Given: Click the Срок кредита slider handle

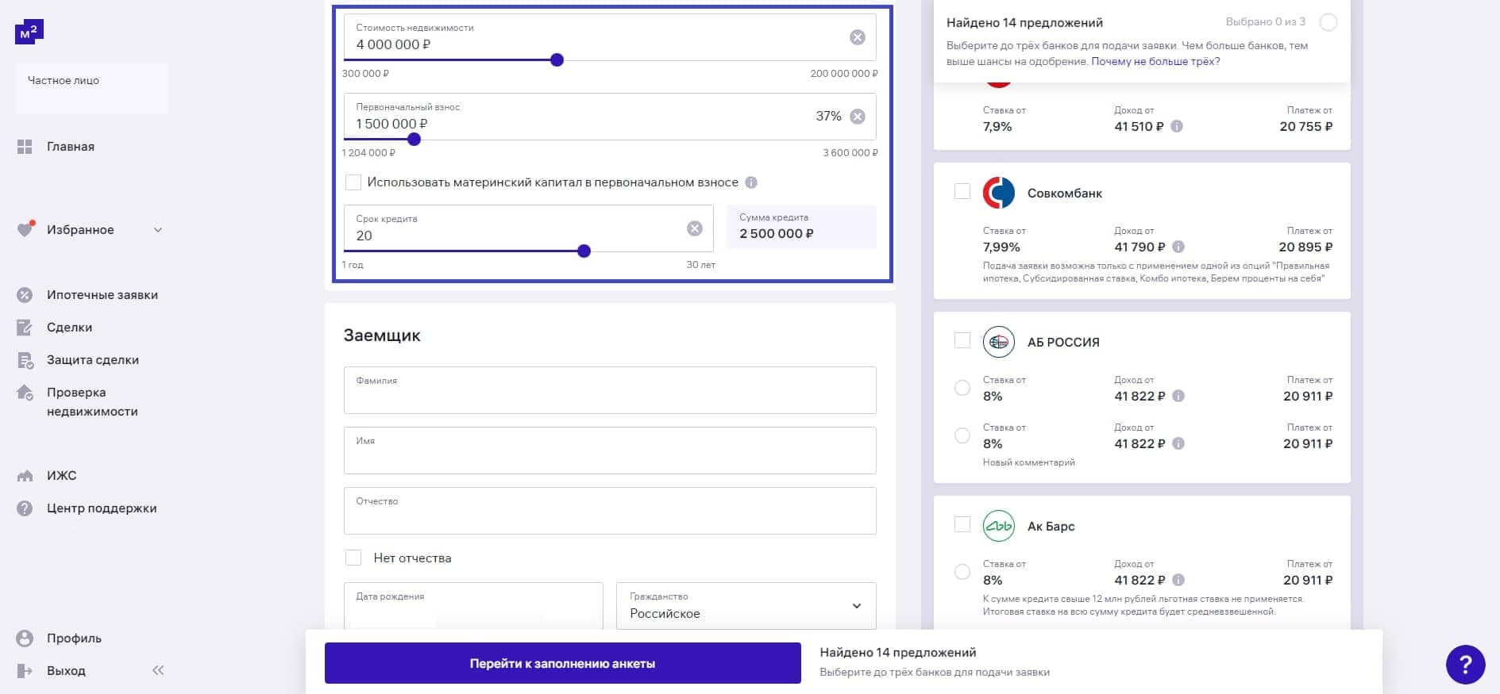Looking at the screenshot, I should [584, 251].
